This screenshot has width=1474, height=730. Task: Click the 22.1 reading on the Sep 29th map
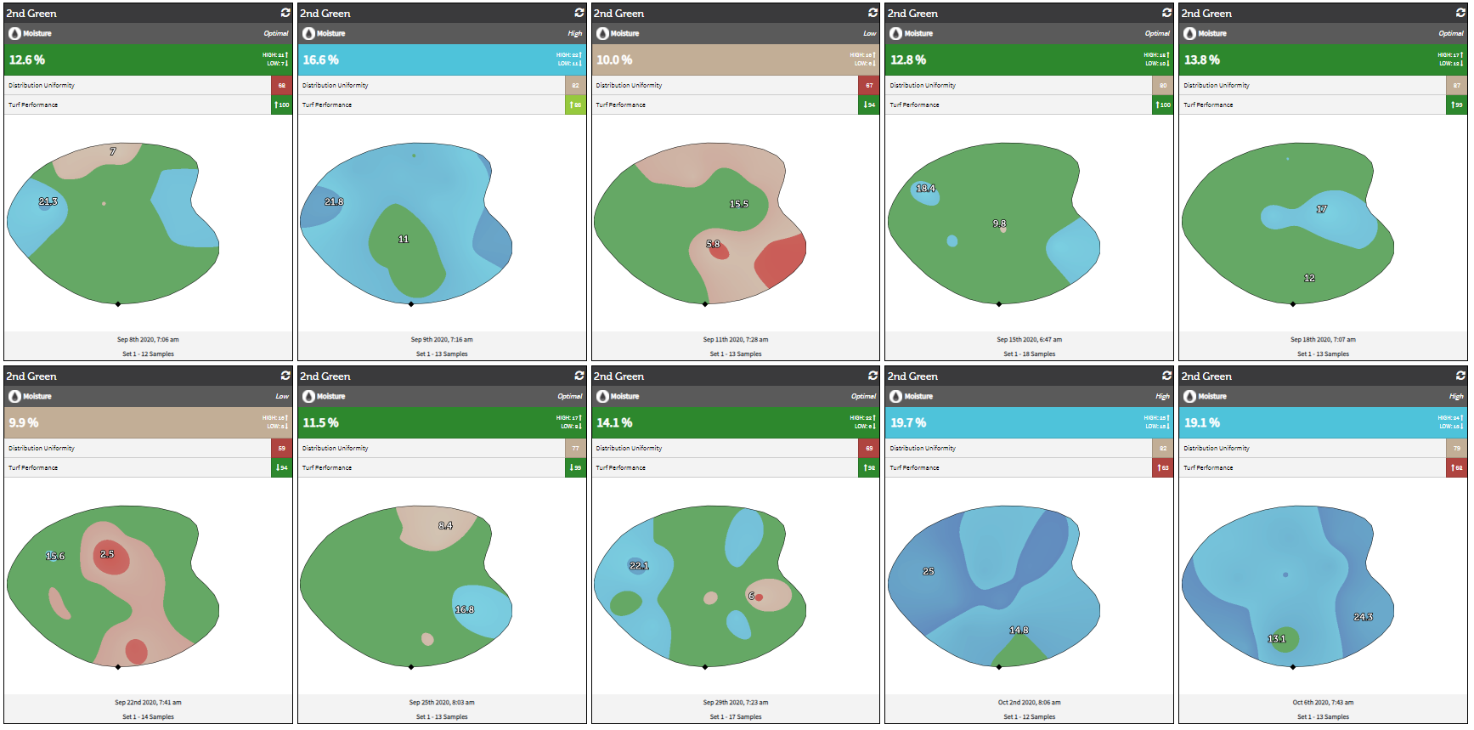pos(638,566)
